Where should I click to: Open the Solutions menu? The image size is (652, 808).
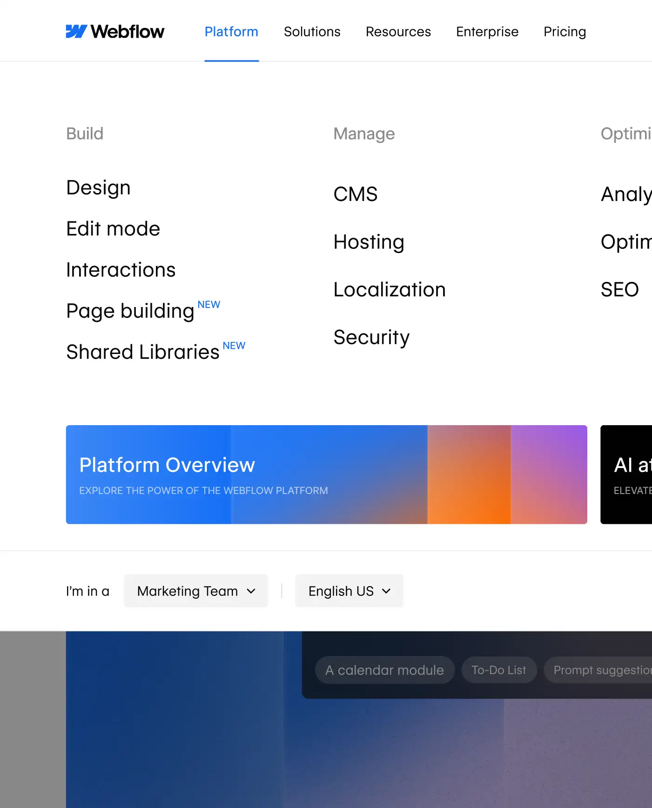pyautogui.click(x=312, y=32)
